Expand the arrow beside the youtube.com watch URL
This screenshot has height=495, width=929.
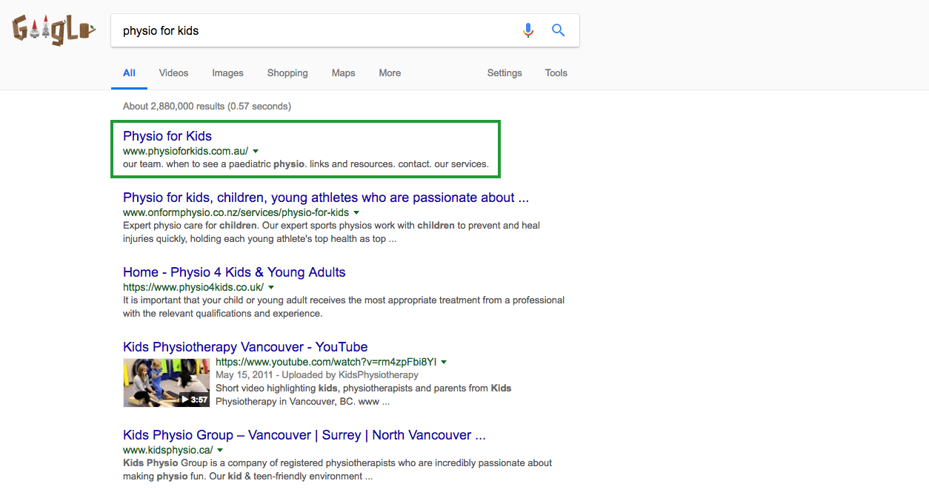point(444,363)
